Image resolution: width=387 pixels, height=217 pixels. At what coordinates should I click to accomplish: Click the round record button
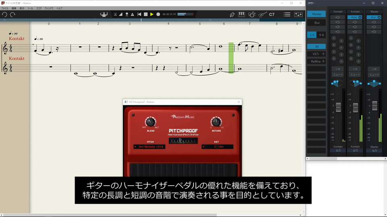tap(158, 14)
